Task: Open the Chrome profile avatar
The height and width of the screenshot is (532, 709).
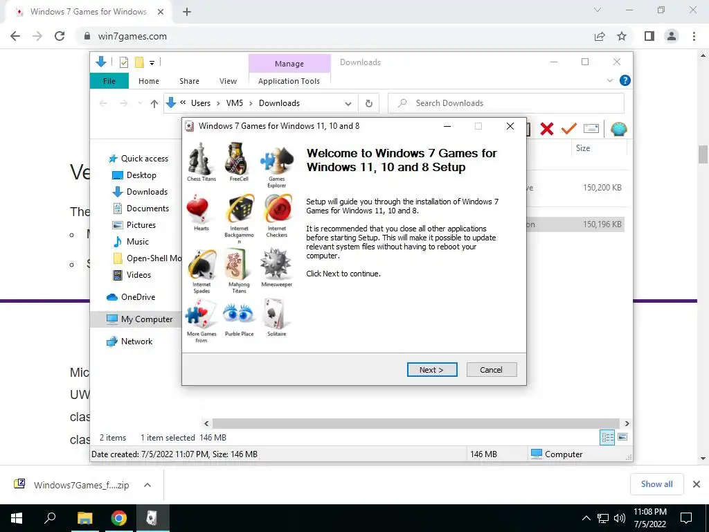Action: point(672,36)
